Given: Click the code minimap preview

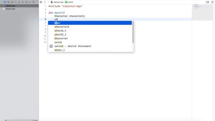Looking at the screenshot, I should click(202, 12).
